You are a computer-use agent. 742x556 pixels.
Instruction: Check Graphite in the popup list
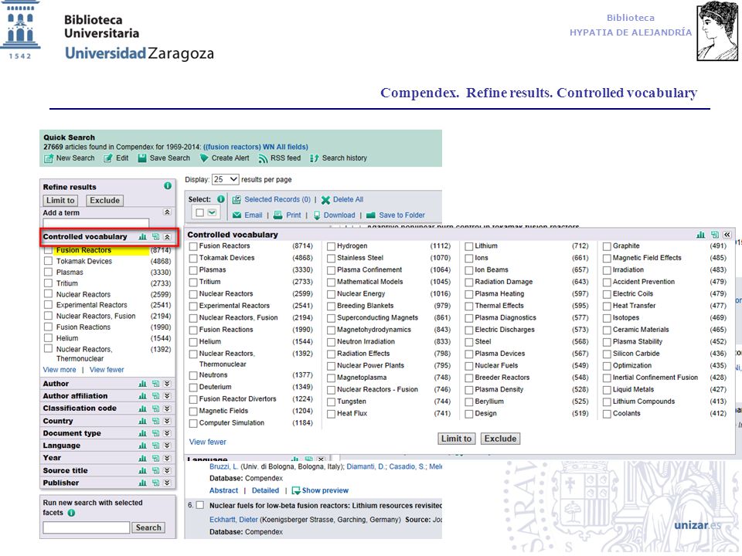[608, 246]
